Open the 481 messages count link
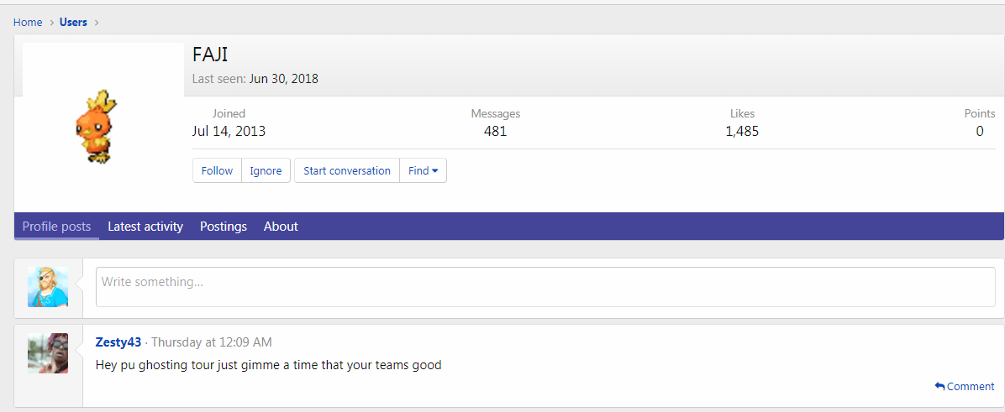The height and width of the screenshot is (412, 1005). [x=496, y=132]
